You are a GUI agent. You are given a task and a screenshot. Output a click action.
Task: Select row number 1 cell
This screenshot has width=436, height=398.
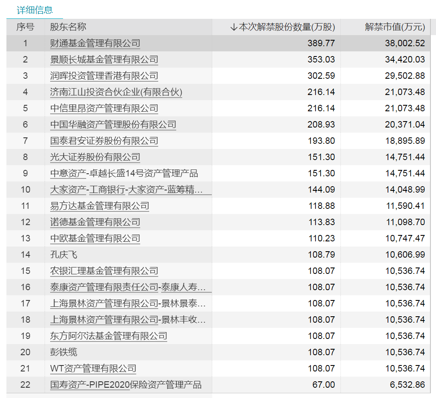(25, 43)
